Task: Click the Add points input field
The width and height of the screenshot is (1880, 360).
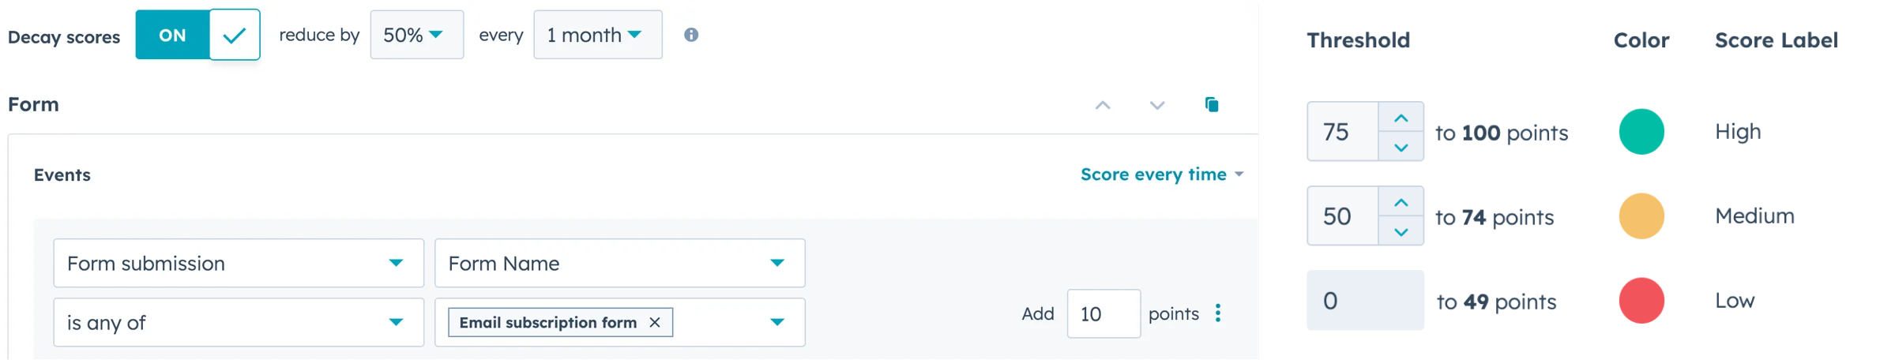Action: tap(1103, 314)
